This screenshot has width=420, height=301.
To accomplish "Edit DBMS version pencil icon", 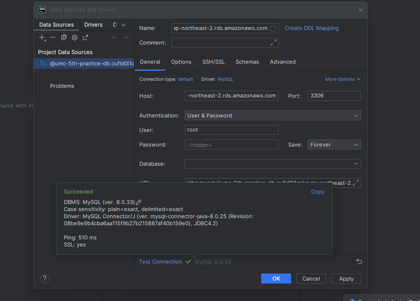I will click(x=138, y=202).
